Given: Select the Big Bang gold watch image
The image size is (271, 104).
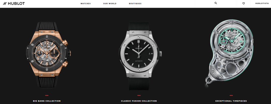Looking at the screenshot, I should (x=48, y=55).
